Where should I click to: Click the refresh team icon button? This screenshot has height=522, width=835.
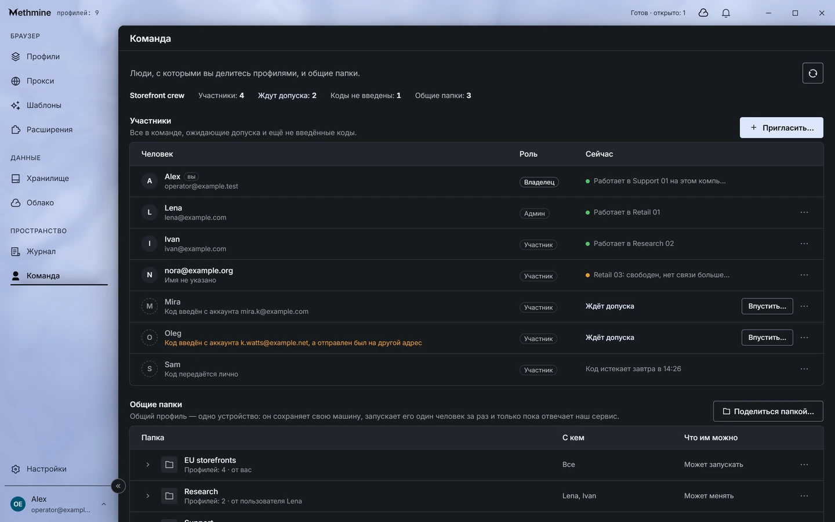pos(812,73)
